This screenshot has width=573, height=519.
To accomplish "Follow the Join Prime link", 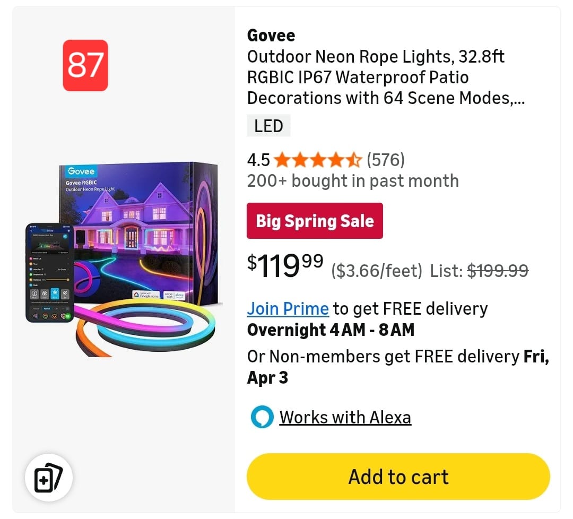I will tap(288, 308).
